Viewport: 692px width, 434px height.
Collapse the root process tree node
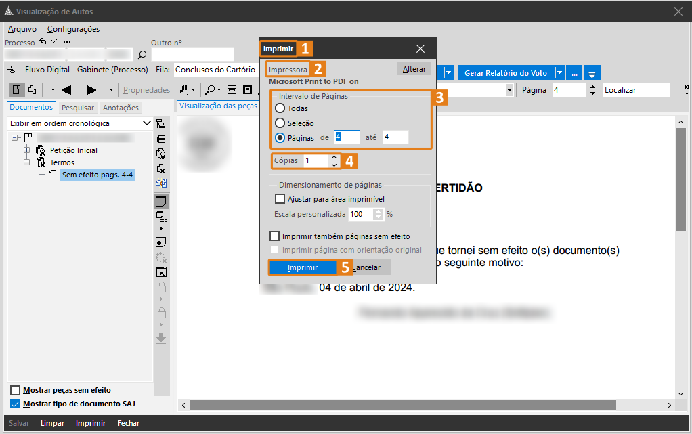[x=15, y=137]
